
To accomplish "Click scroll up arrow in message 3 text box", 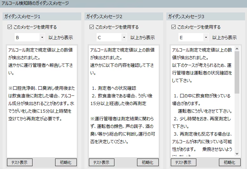I will pos(237,49).
